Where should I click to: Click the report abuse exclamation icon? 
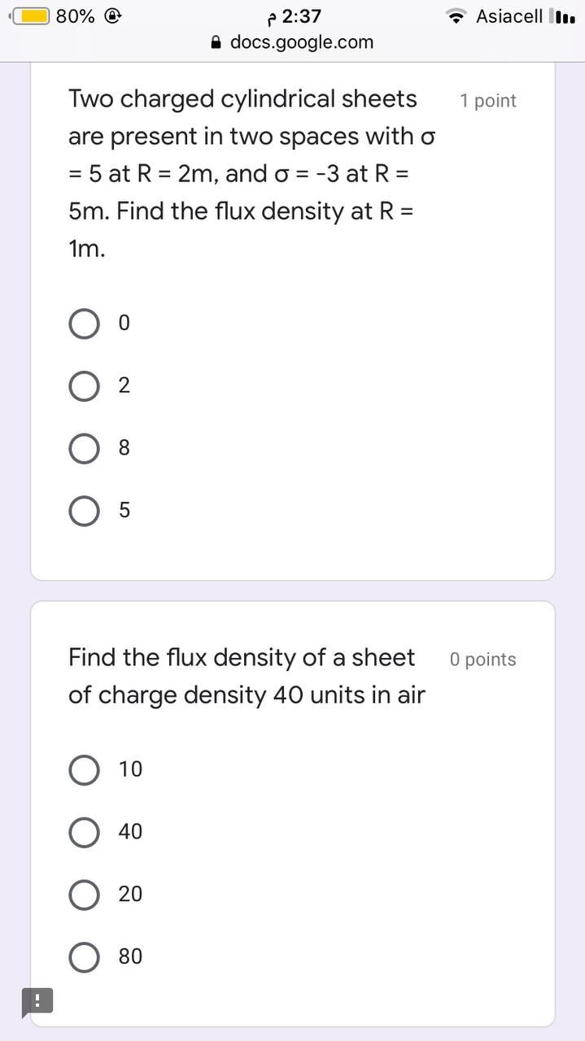click(x=38, y=1002)
